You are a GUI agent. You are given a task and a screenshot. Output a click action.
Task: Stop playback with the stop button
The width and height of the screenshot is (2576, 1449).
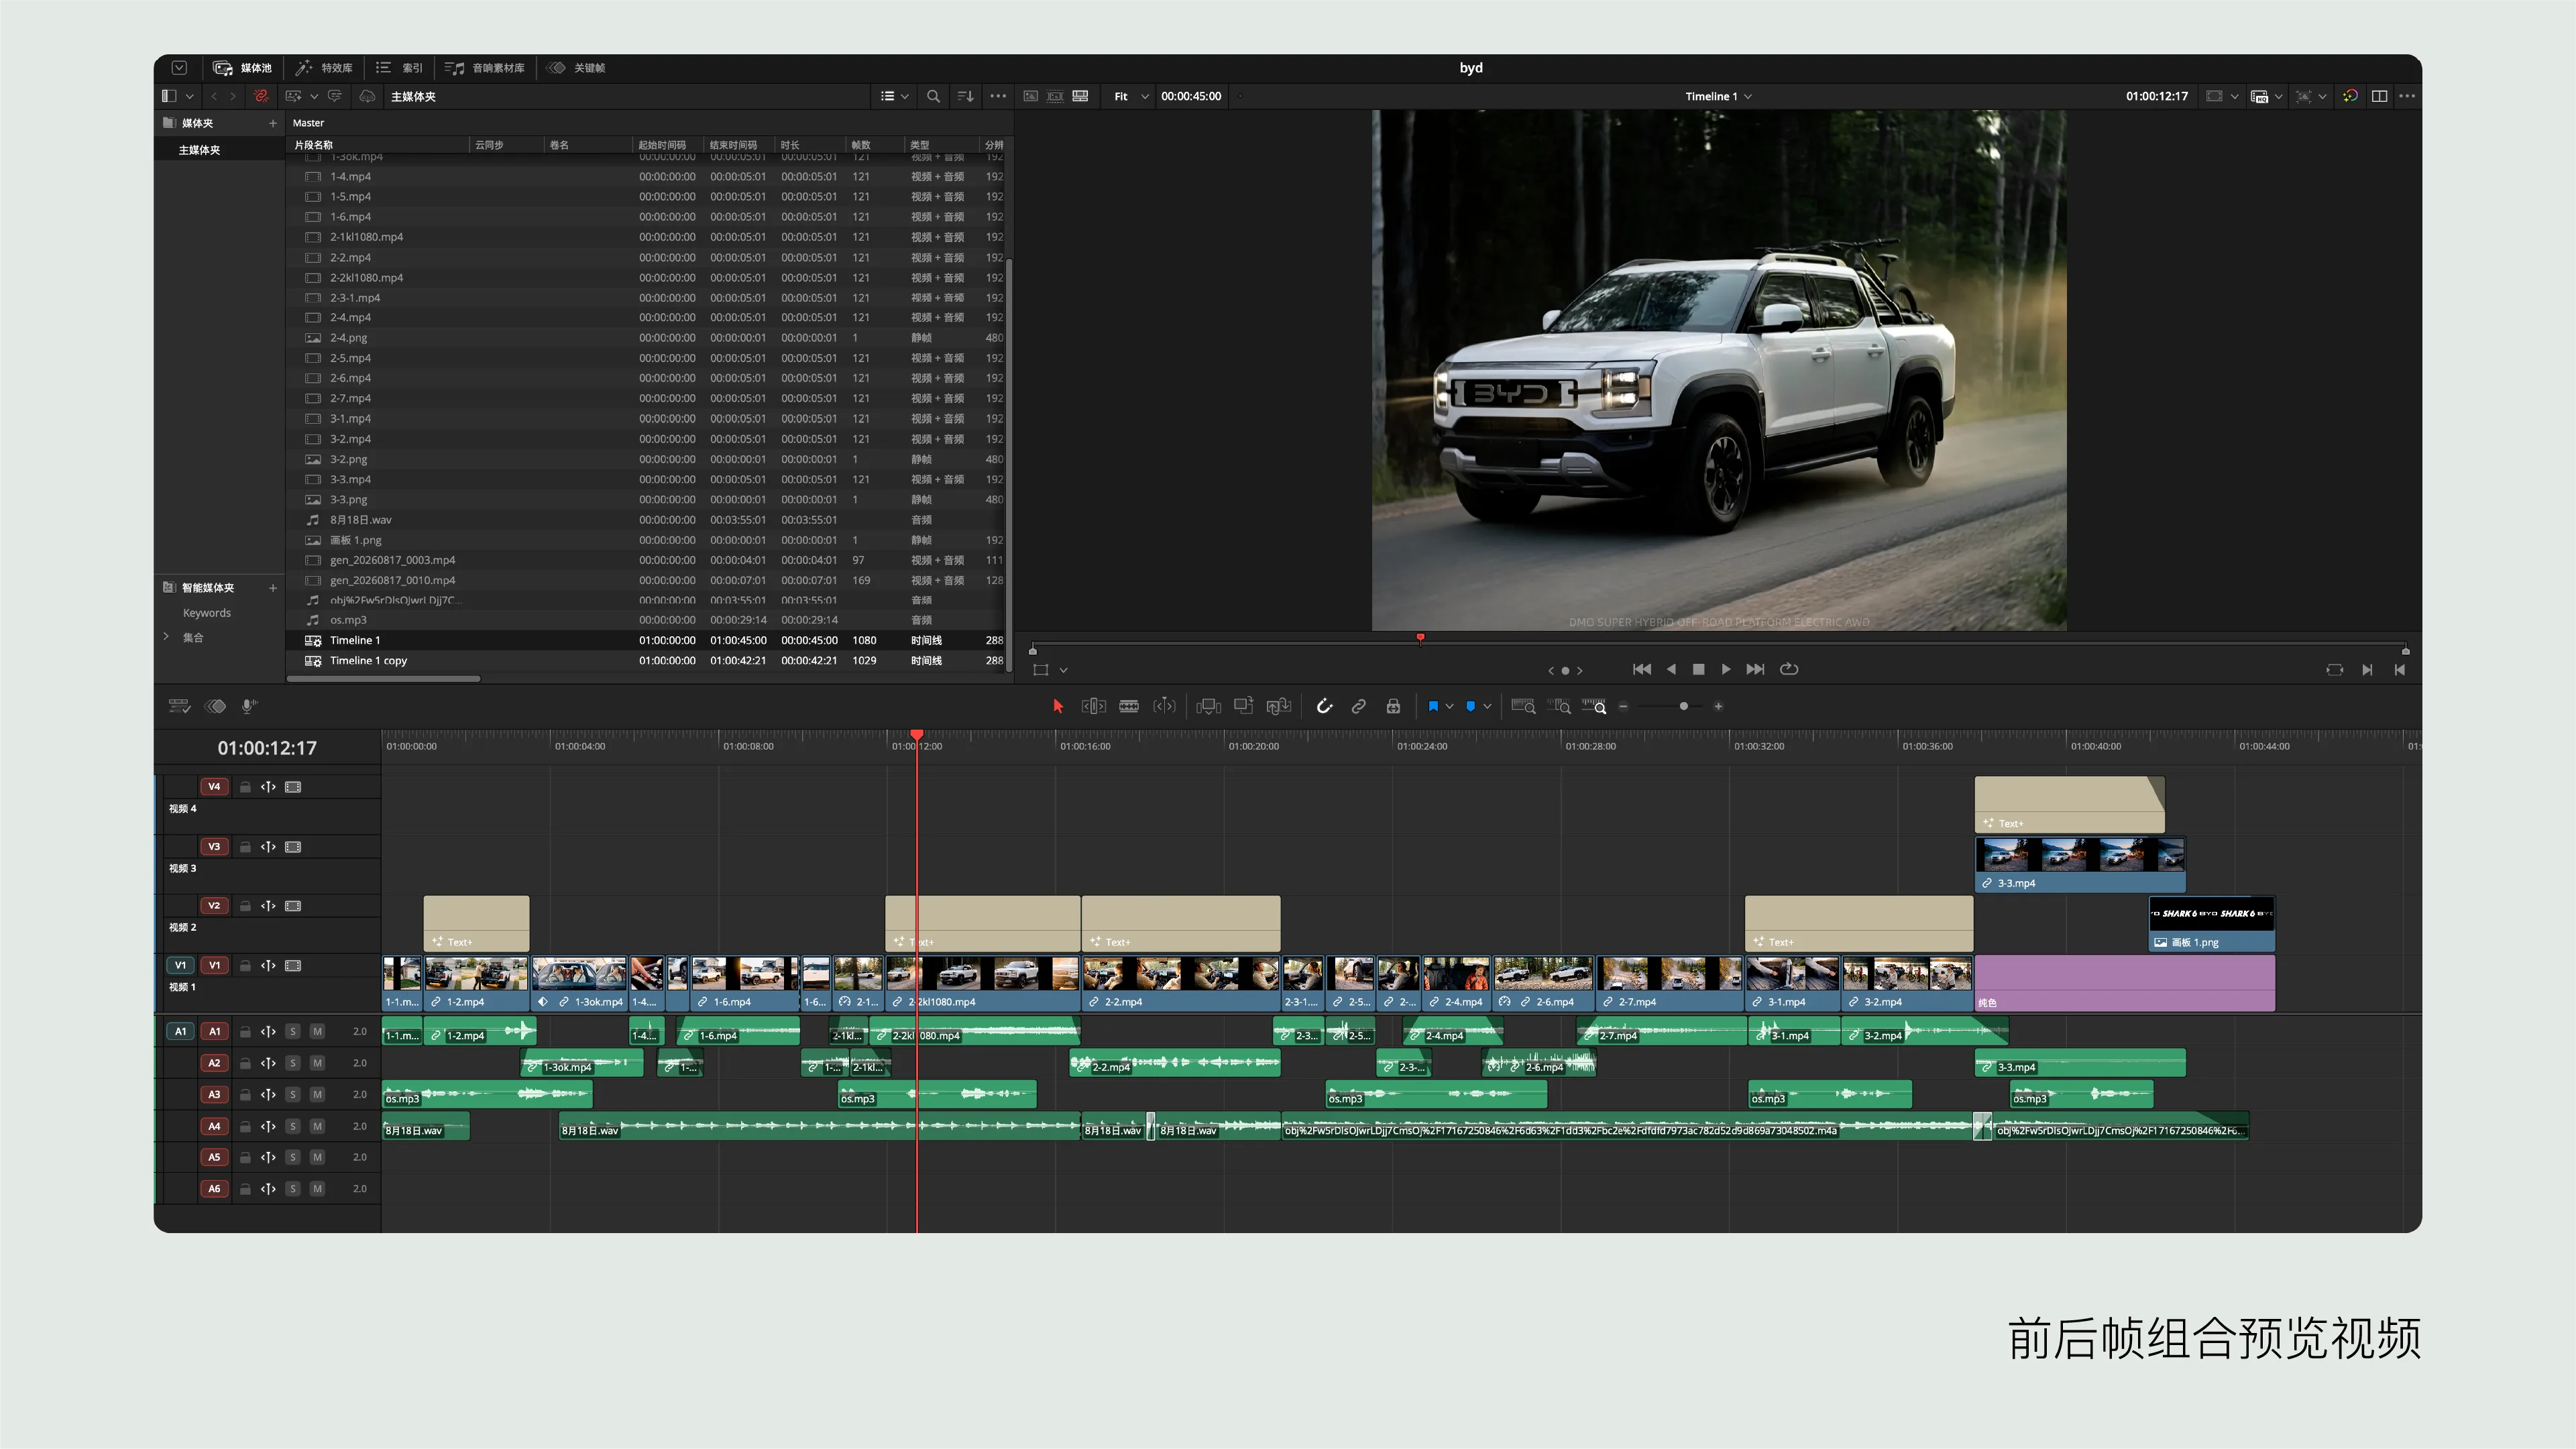tap(1698, 669)
